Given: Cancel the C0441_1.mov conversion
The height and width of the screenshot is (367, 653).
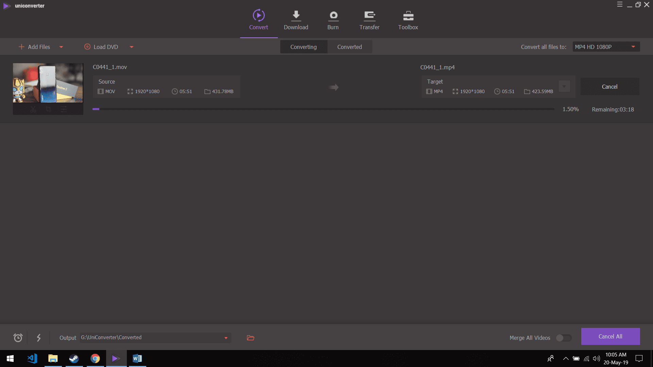Looking at the screenshot, I should pos(609,87).
